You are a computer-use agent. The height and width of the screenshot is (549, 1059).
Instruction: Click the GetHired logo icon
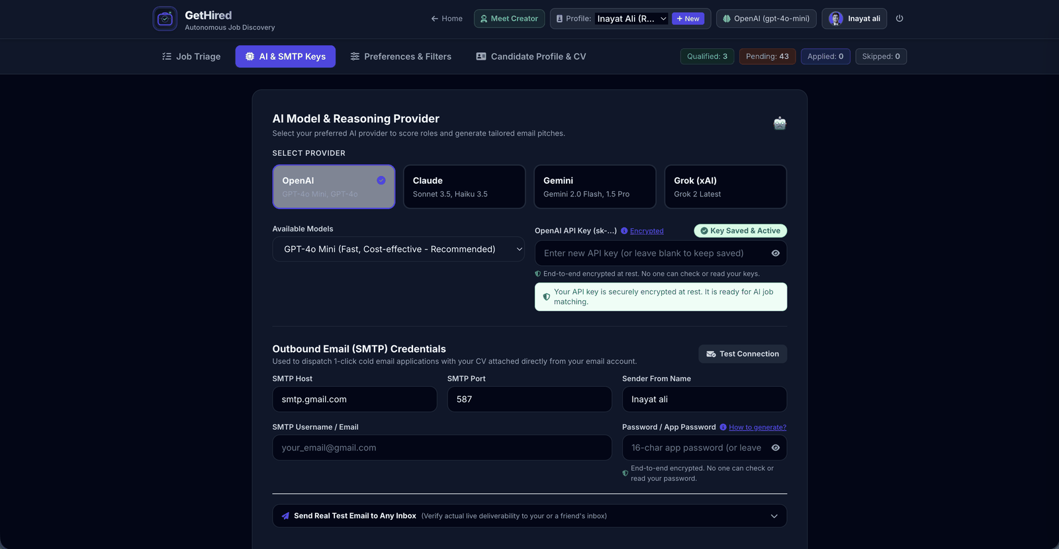[165, 19]
